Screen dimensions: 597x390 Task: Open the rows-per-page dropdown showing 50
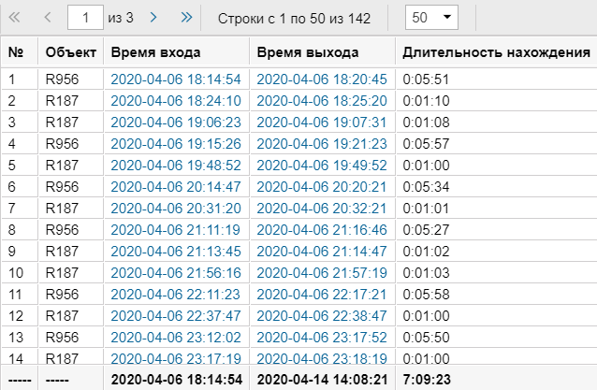tap(430, 18)
